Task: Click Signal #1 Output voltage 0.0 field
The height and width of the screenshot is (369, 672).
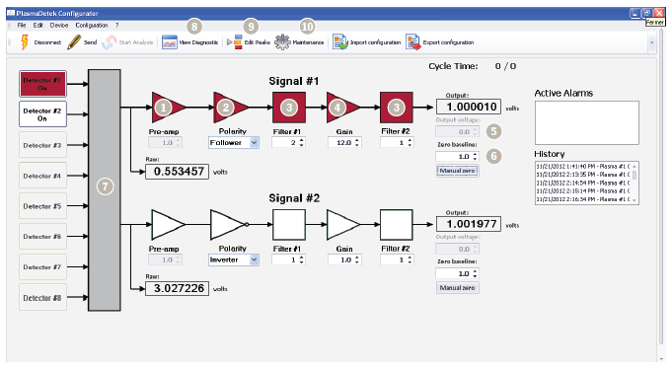Action: click(x=457, y=131)
